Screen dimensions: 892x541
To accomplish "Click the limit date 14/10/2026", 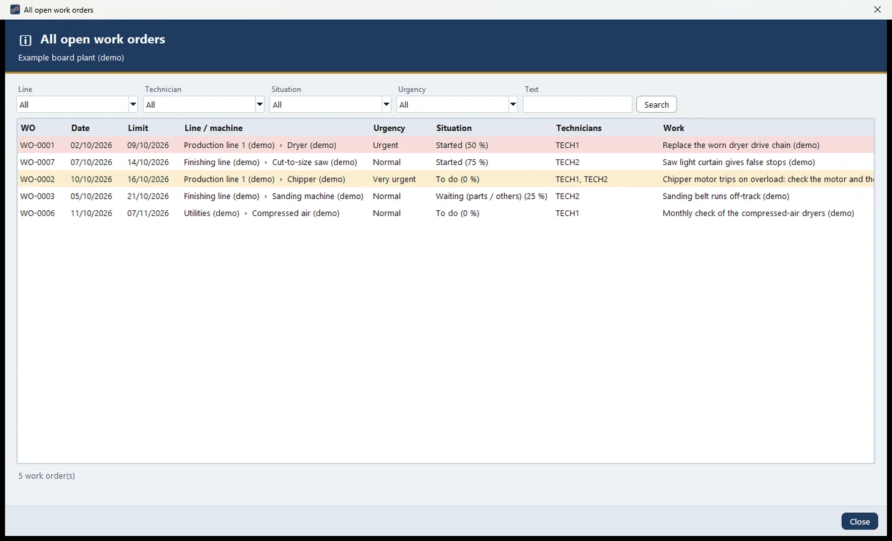I will [x=148, y=162].
